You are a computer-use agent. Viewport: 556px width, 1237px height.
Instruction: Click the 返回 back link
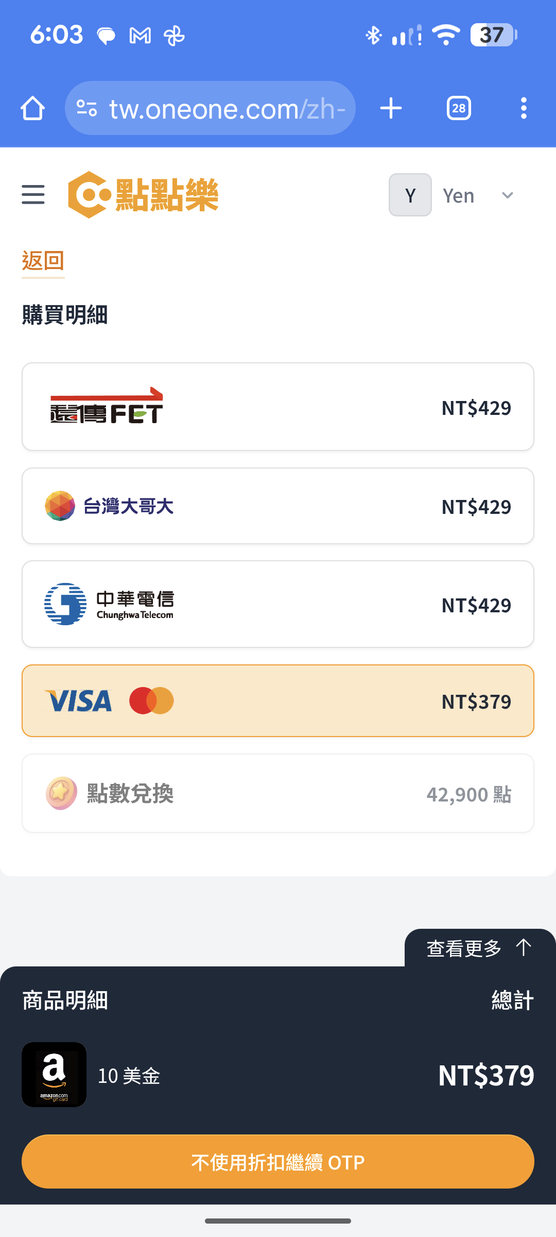[43, 261]
